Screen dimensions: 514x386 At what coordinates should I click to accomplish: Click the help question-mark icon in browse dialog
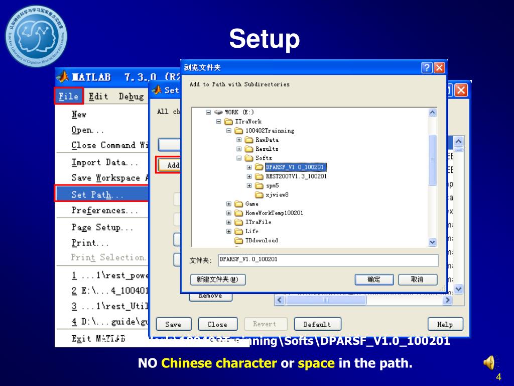point(427,68)
